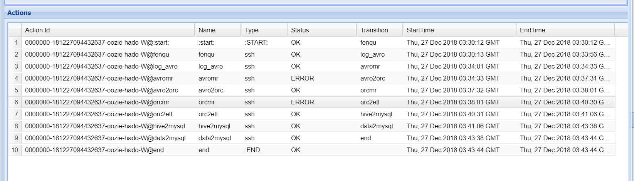Click the Status column header
Viewport: 634px width, 181px height.
300,30
